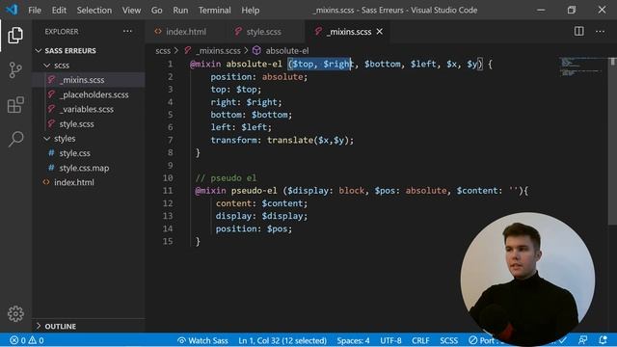Close the _mixins.scss tab

click(379, 32)
